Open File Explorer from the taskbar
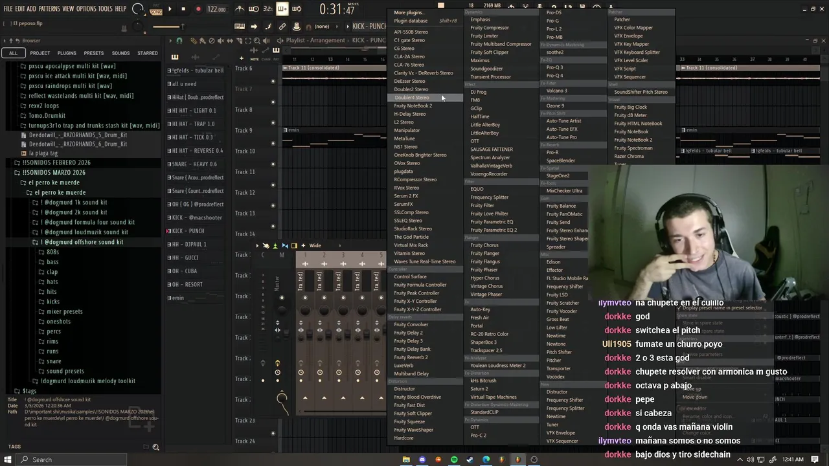The image size is (829, 466). click(406, 460)
